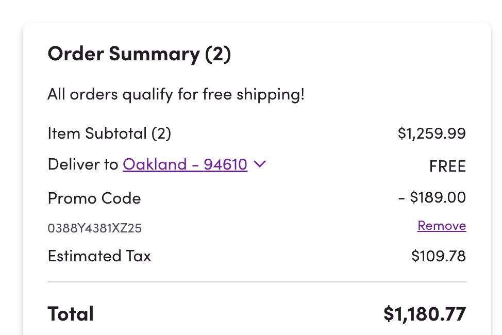Expand the delivery location chevron arrow
Image resolution: width=502 pixels, height=335 pixels.
260,164
